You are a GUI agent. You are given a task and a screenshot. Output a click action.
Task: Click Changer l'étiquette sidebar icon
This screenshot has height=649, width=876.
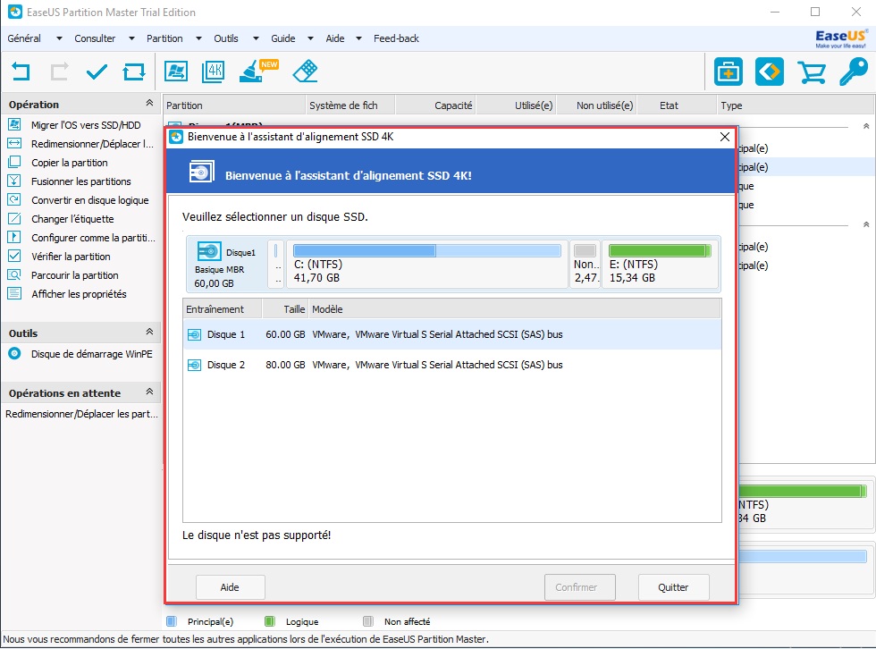[x=14, y=218]
